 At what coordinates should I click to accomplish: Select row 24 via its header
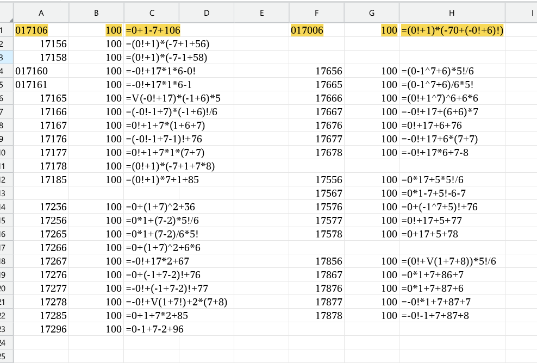click(5, 342)
